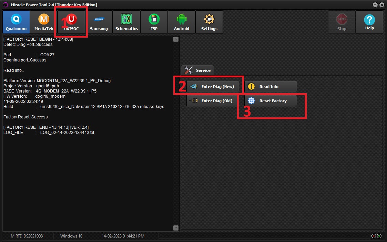387x242 pixels.
Task: Click the MIRTDIDS20210081 status bar entry
Action: coord(28,236)
